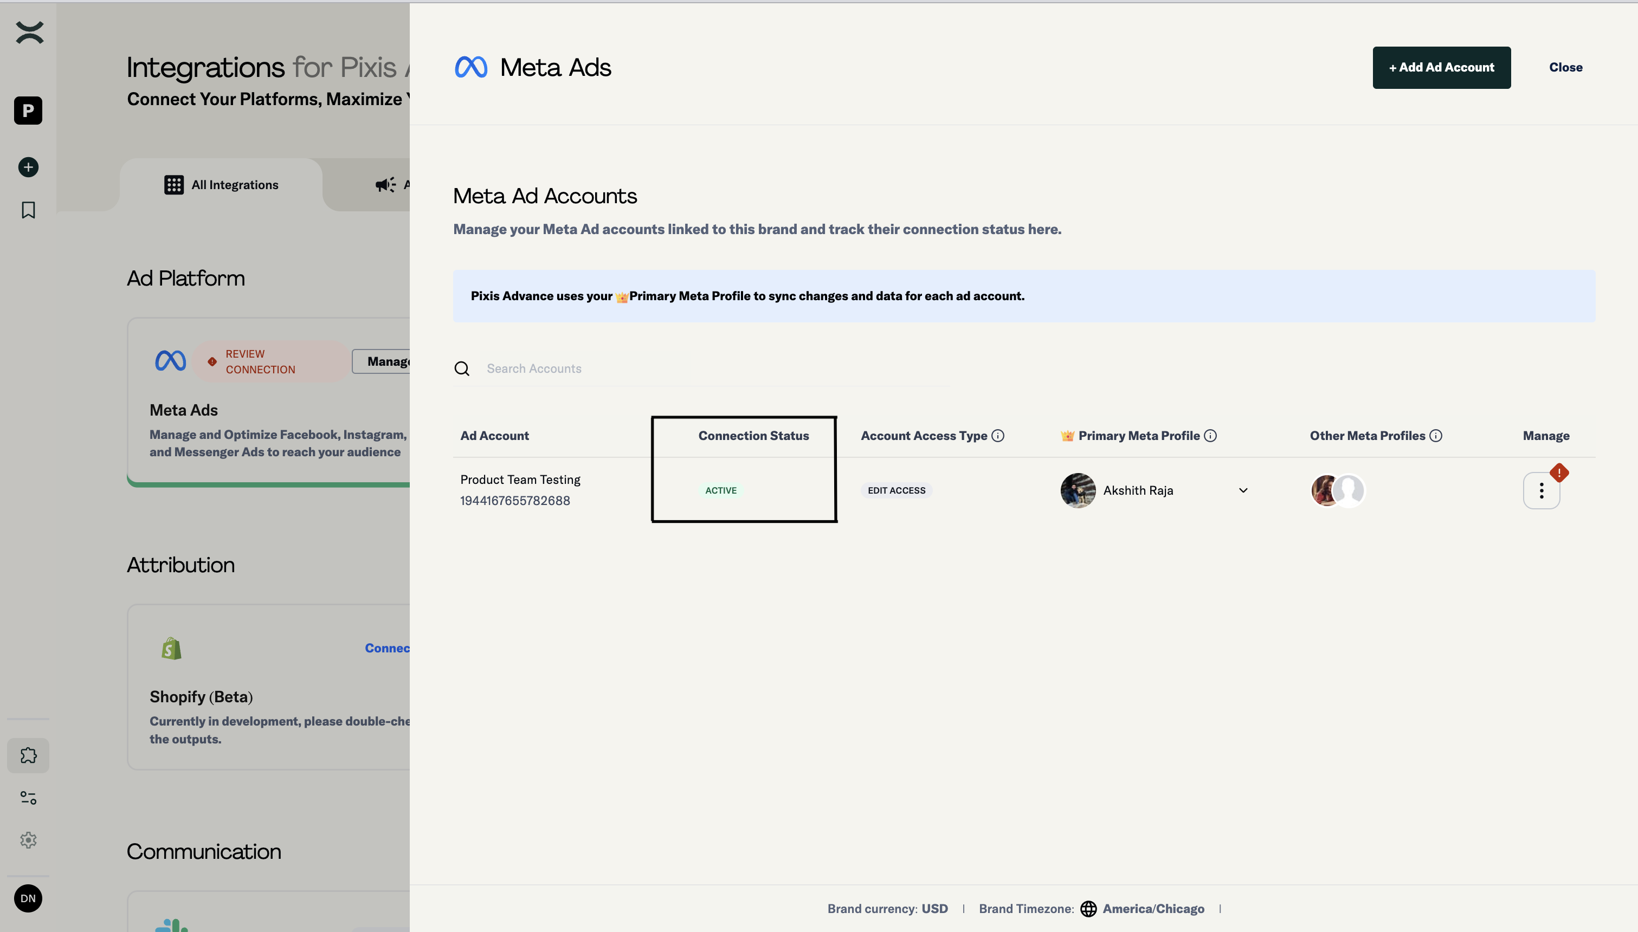Click the Review Connection warning badge

[269, 361]
